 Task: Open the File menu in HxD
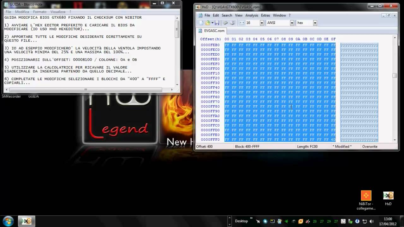[x=207, y=15]
